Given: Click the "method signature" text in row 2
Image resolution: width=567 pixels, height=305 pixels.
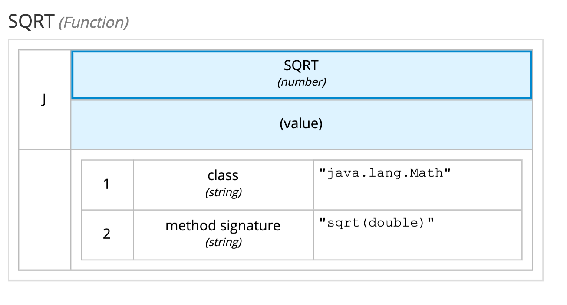Looking at the screenshot, I should (x=223, y=226).
